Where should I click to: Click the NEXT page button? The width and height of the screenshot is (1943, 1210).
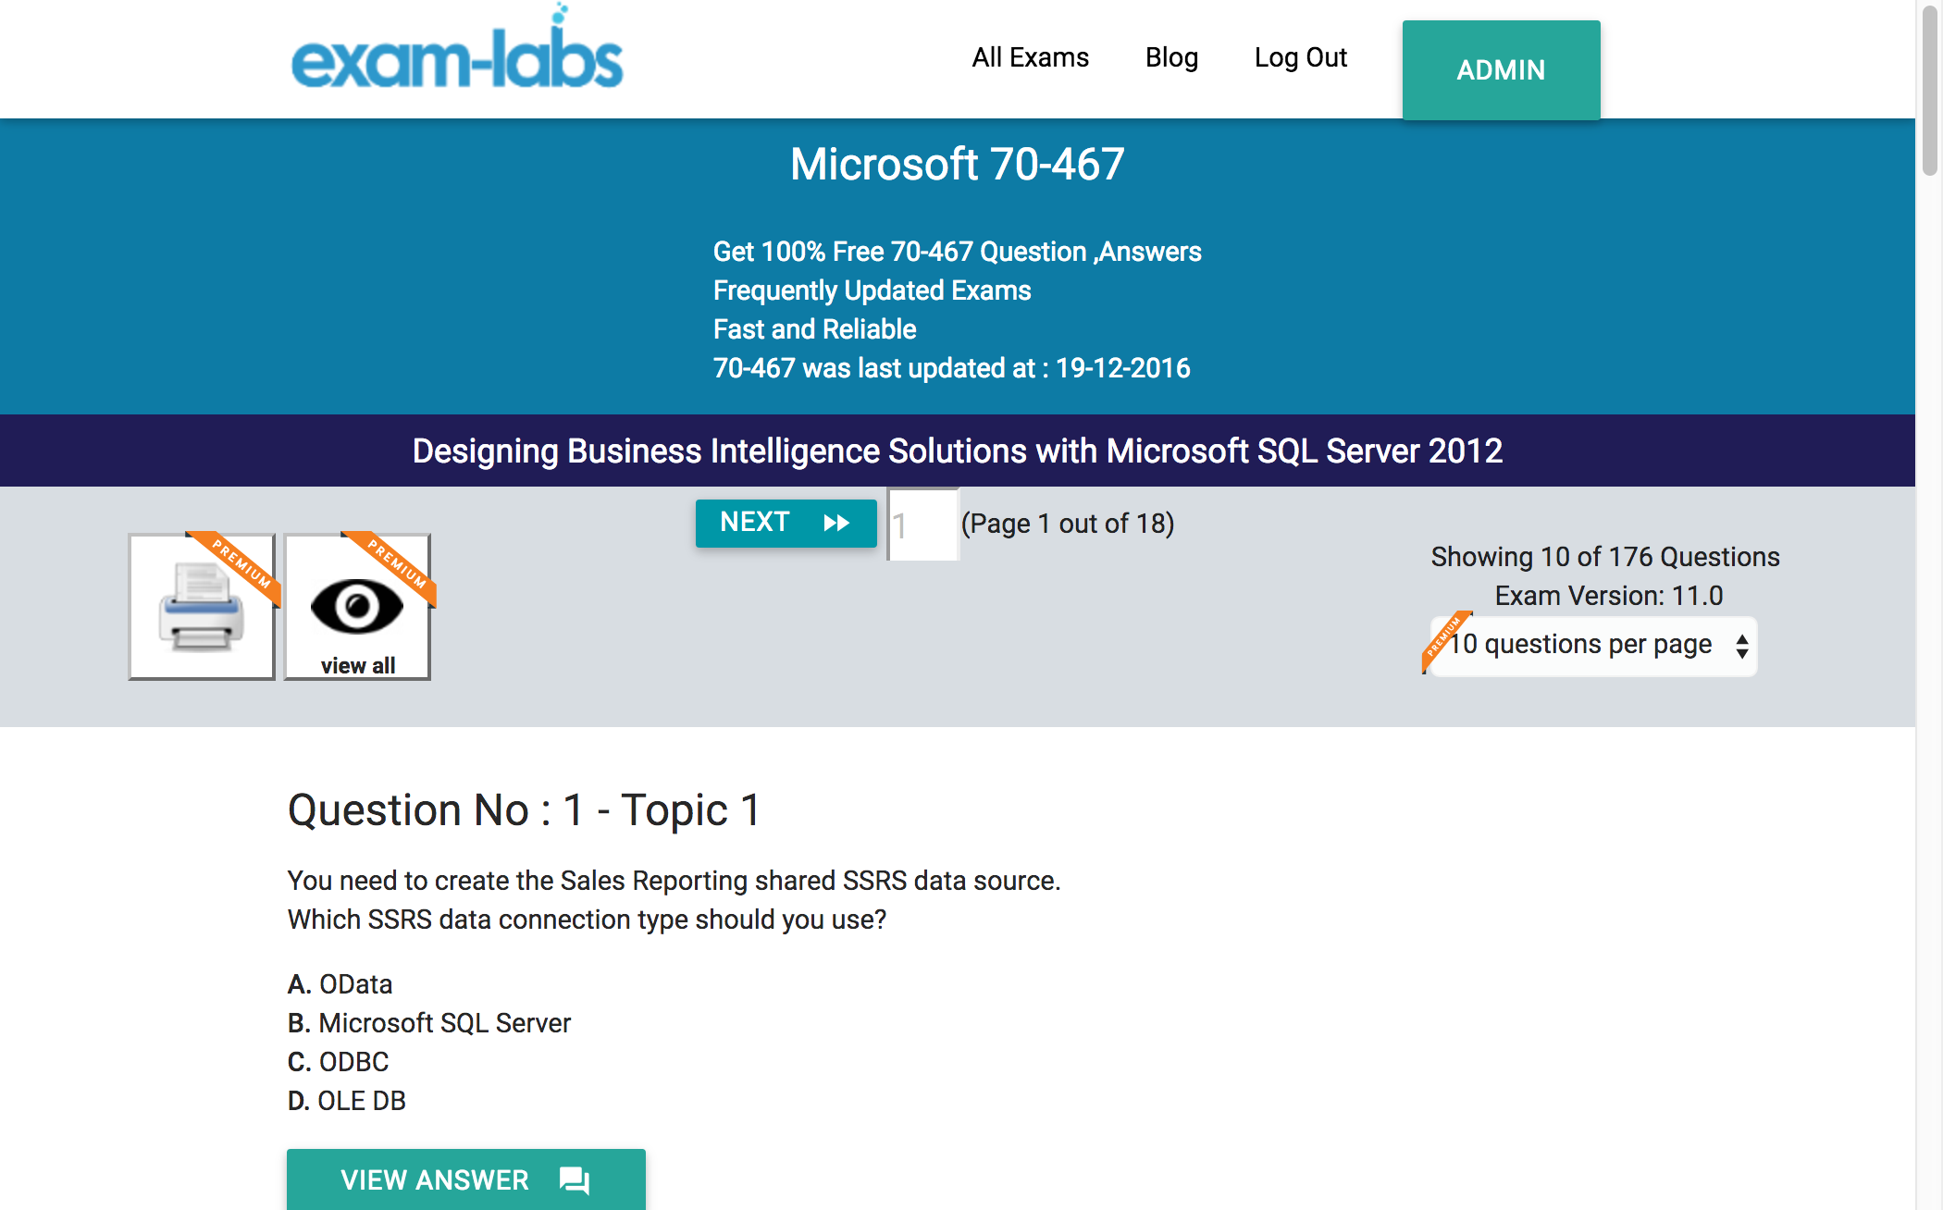coord(786,523)
